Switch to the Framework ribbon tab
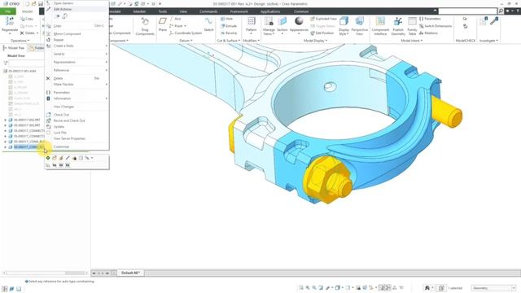Screen dimensions: 521x293 pyautogui.click(x=239, y=11)
